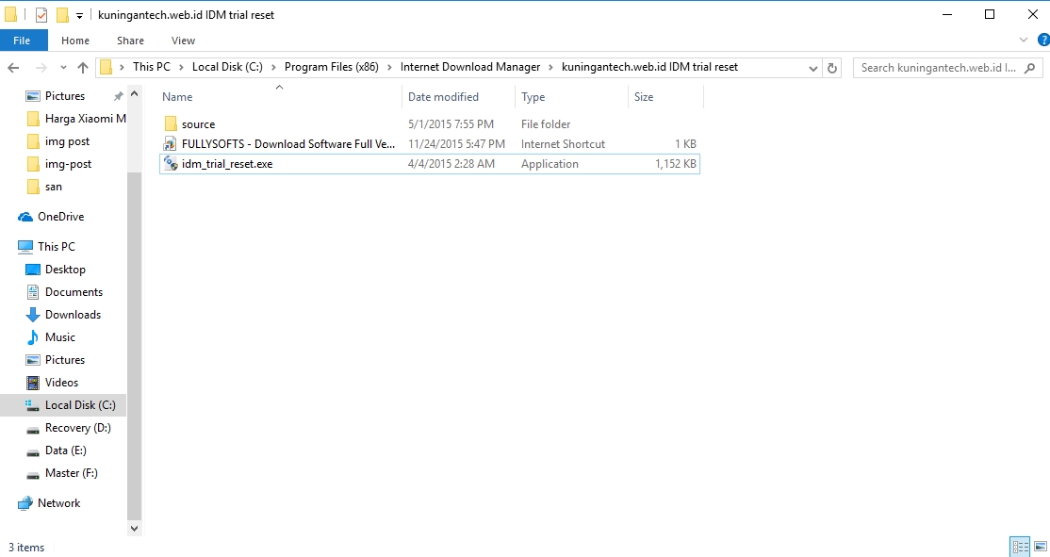This screenshot has height=557, width=1050.
Task: Open 'san' folder in sidebar
Action: [44, 187]
